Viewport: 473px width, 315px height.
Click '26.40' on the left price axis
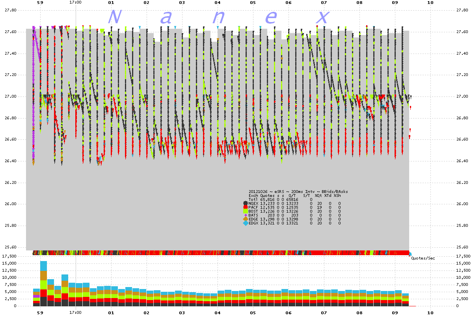11,161
